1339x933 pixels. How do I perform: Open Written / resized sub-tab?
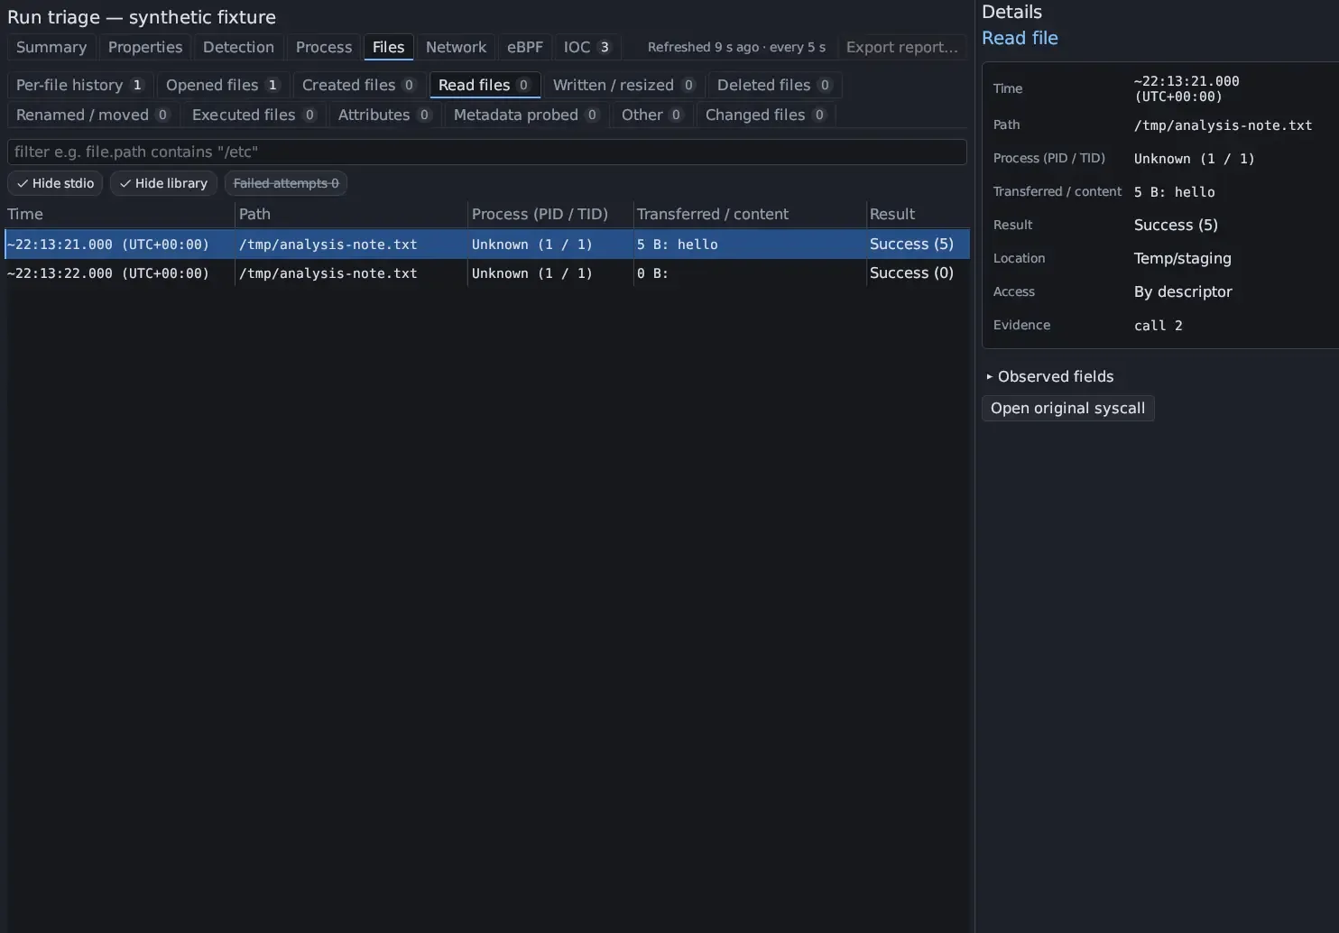[x=623, y=85]
